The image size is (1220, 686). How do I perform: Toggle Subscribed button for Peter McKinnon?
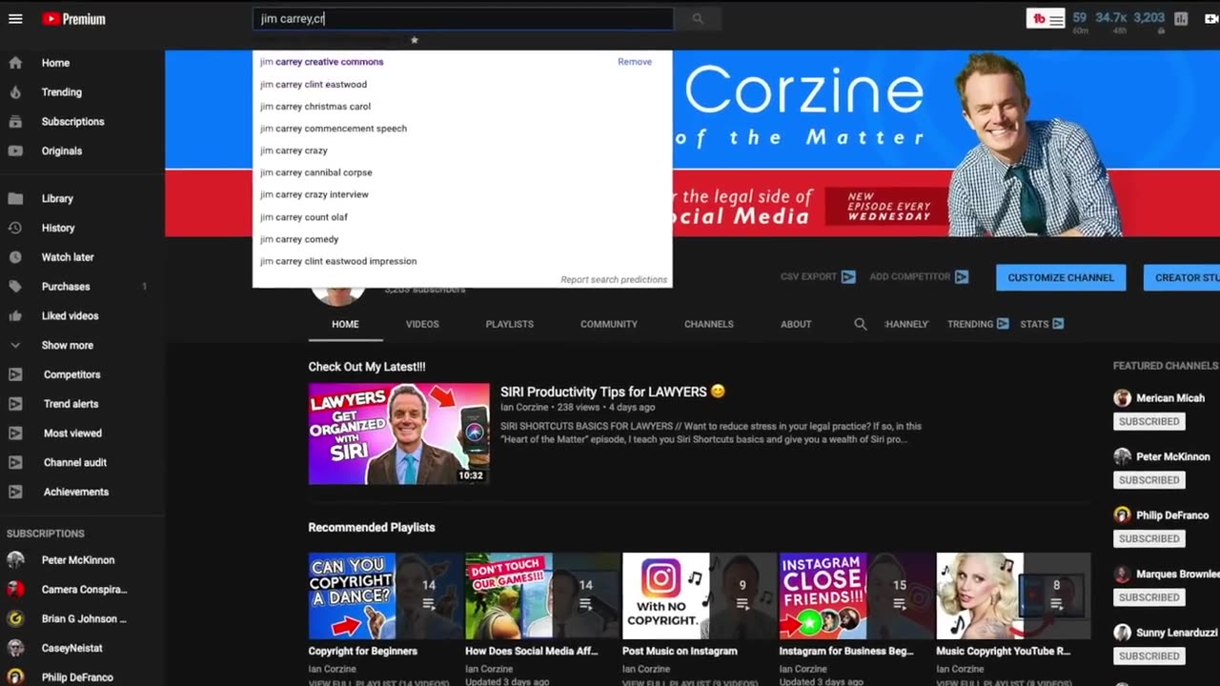point(1149,480)
